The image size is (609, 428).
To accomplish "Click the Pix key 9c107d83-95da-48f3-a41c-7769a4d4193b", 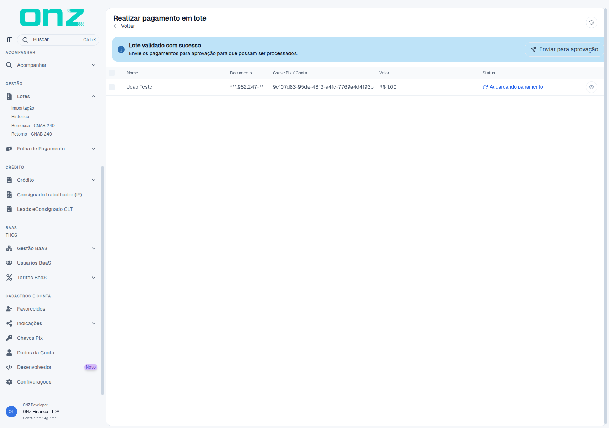I will pyautogui.click(x=323, y=87).
